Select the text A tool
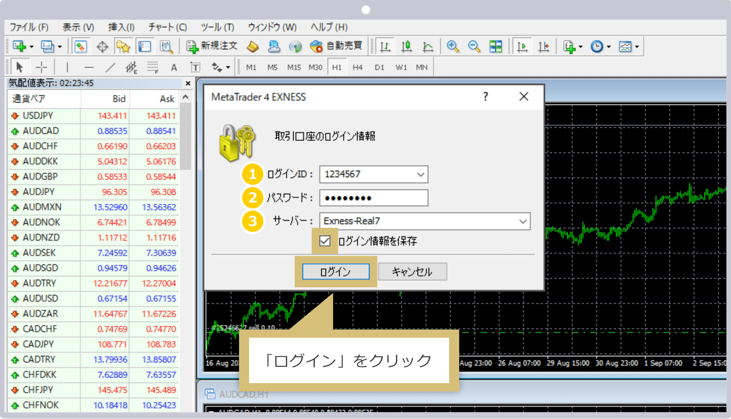The width and height of the screenshot is (731, 419). coord(174,67)
